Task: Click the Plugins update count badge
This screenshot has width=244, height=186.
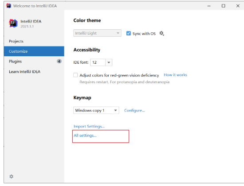Action: (59, 62)
